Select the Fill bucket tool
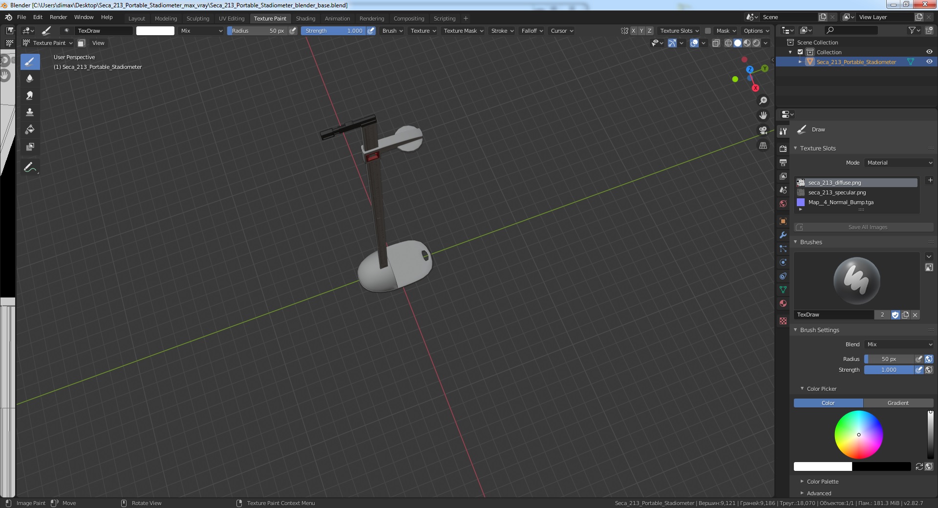 (x=30, y=129)
